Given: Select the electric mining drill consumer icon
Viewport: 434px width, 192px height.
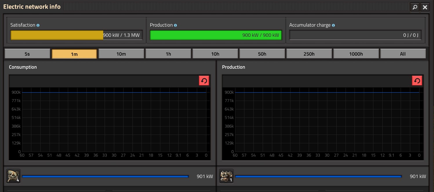Looking at the screenshot, I should coord(13,176).
